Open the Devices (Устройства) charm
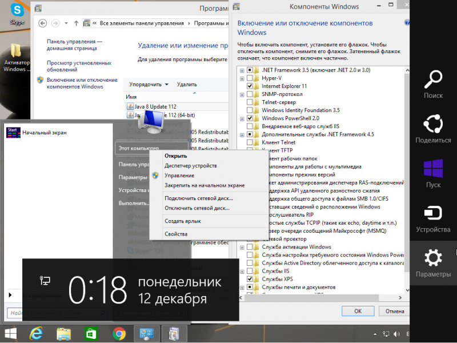This screenshot has width=457, height=343. pos(433,218)
